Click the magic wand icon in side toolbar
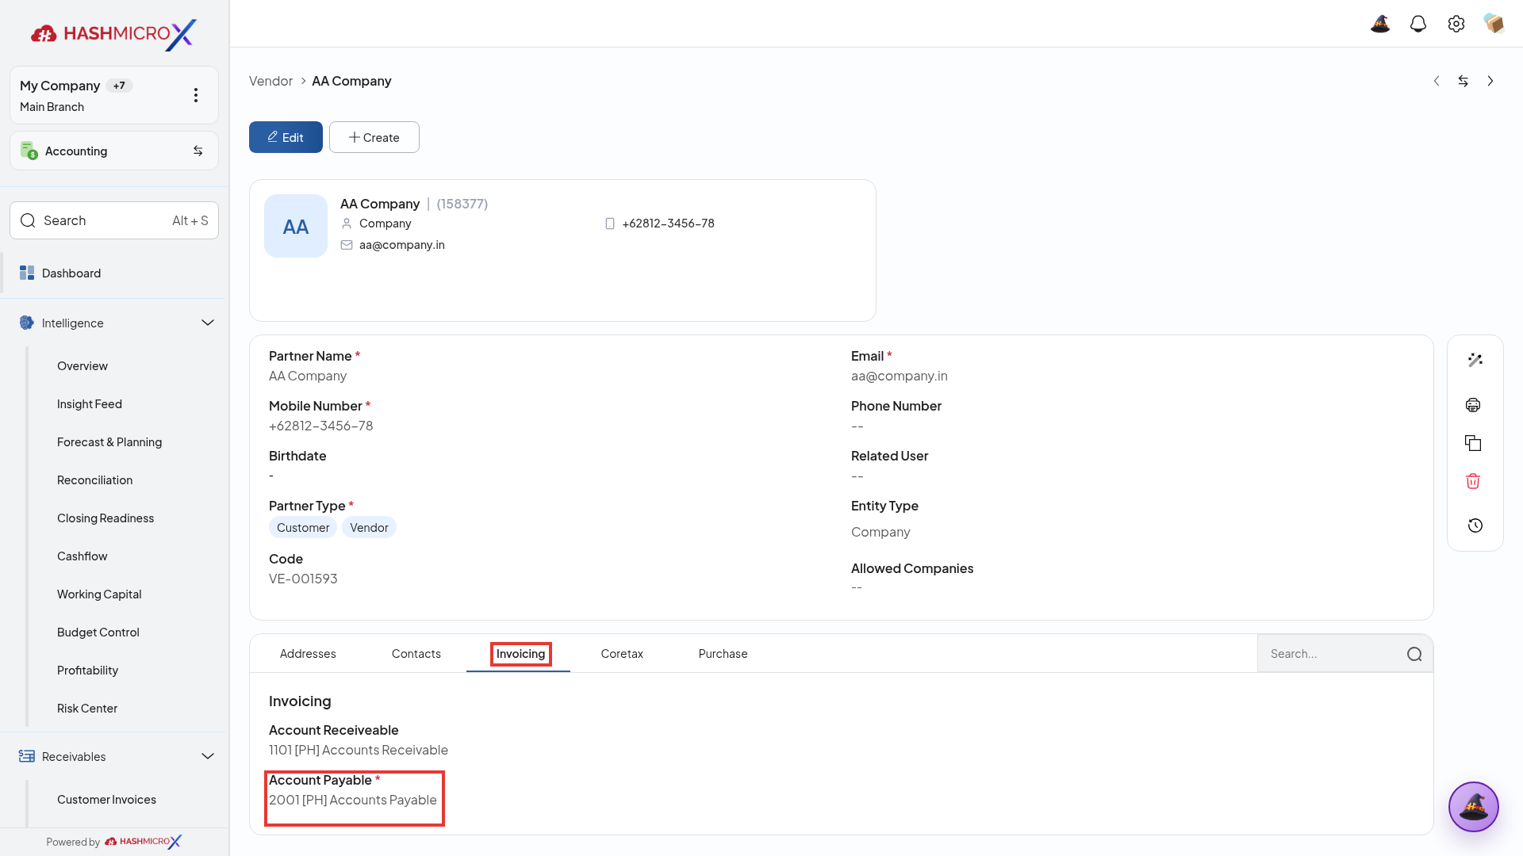The width and height of the screenshot is (1523, 856). click(x=1475, y=360)
